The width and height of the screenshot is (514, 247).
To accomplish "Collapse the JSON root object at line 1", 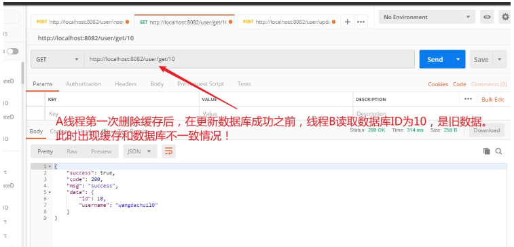I will (x=49, y=166).
